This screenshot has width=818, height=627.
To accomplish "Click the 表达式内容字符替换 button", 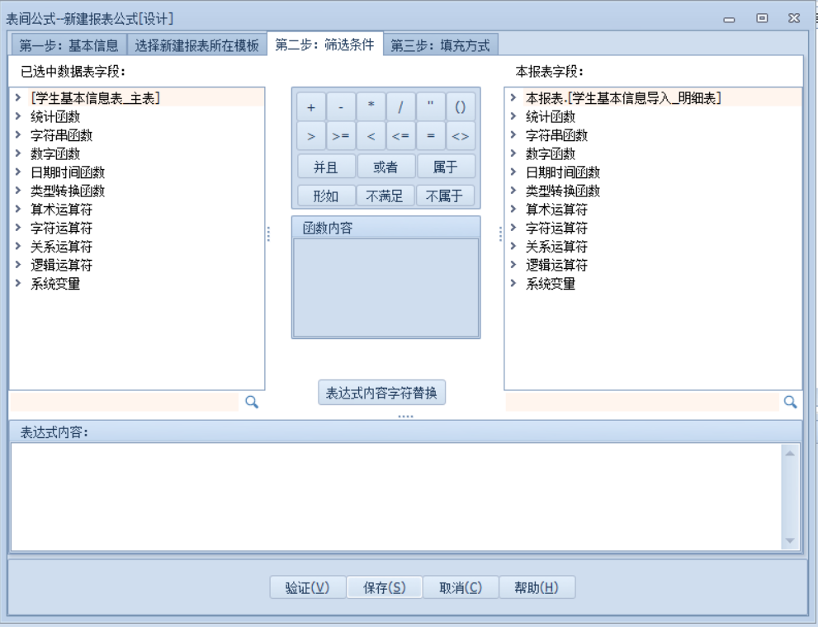I will coord(382,393).
